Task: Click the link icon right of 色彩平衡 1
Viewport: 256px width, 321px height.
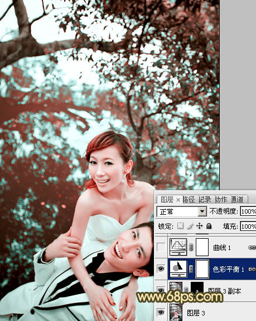Action: point(252,269)
